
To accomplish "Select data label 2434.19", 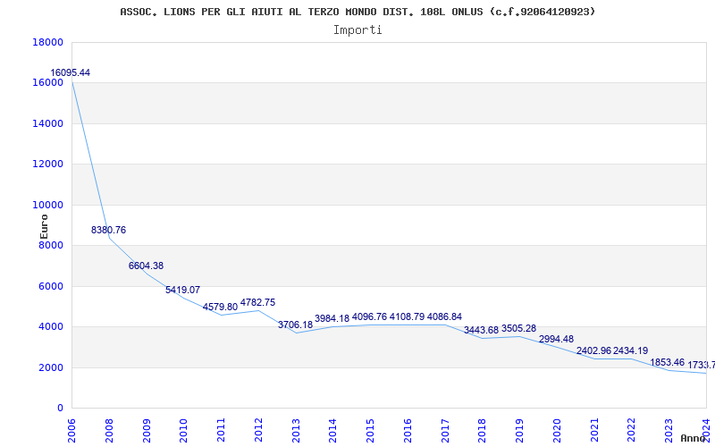I will coord(631,350).
